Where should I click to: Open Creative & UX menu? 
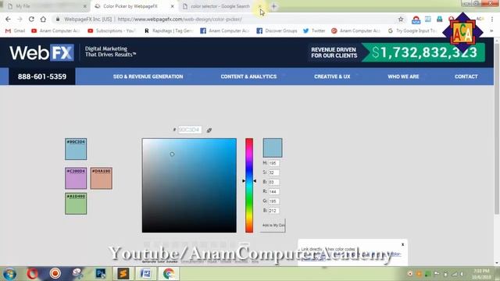(332, 76)
